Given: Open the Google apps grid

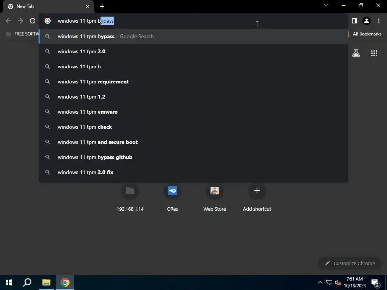Looking at the screenshot, I should coord(374,53).
